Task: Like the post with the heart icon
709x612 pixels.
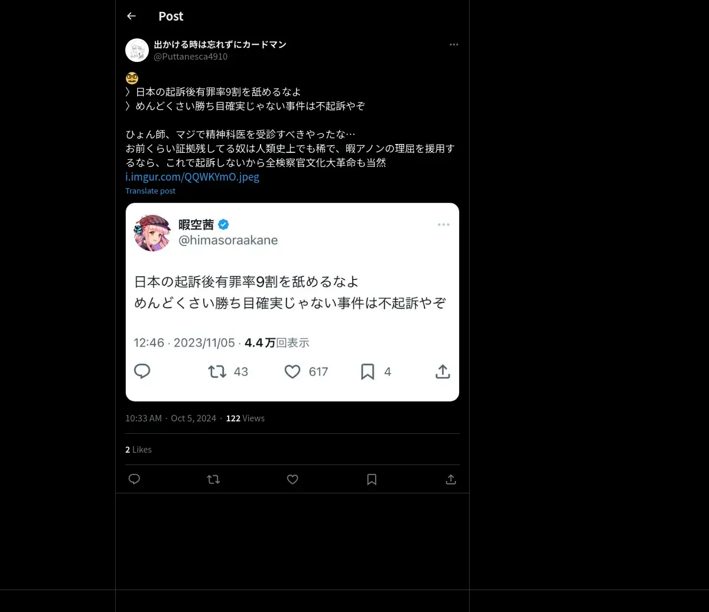Action: [x=292, y=479]
